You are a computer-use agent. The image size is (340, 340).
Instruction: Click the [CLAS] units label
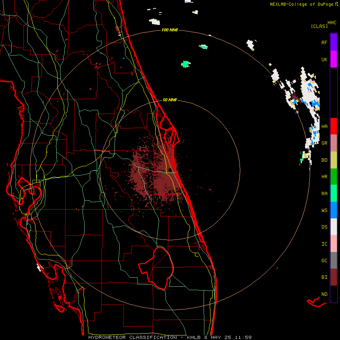pyautogui.click(x=319, y=26)
